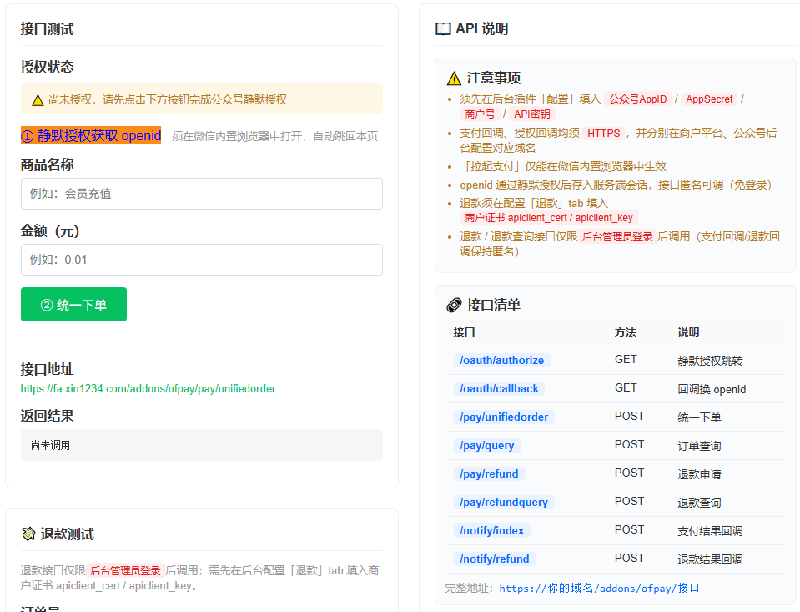
Task: Click /pay/refund endpoint cell
Action: pyautogui.click(x=489, y=473)
